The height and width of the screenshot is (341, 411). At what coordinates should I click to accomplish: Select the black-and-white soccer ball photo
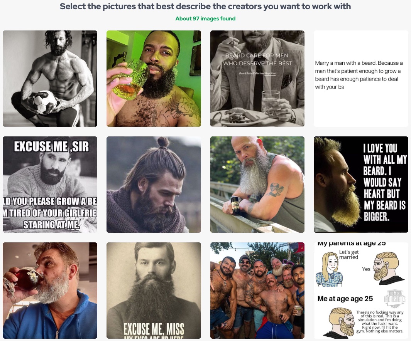tap(50, 79)
